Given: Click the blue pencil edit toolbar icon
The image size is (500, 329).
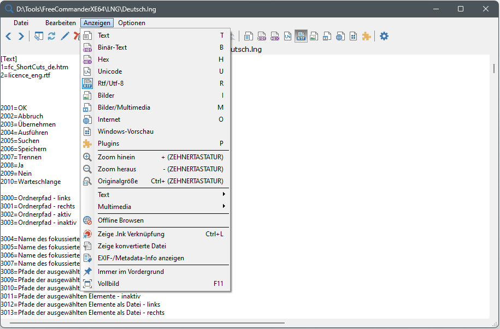Looking at the screenshot, I should pyautogui.click(x=65, y=36).
